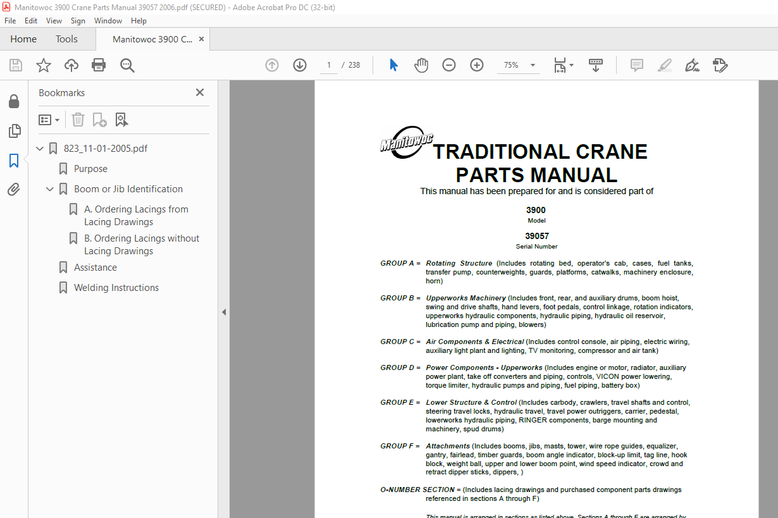
Task: Select 823_11-01-2005.pdf bookmark
Action: pos(106,149)
